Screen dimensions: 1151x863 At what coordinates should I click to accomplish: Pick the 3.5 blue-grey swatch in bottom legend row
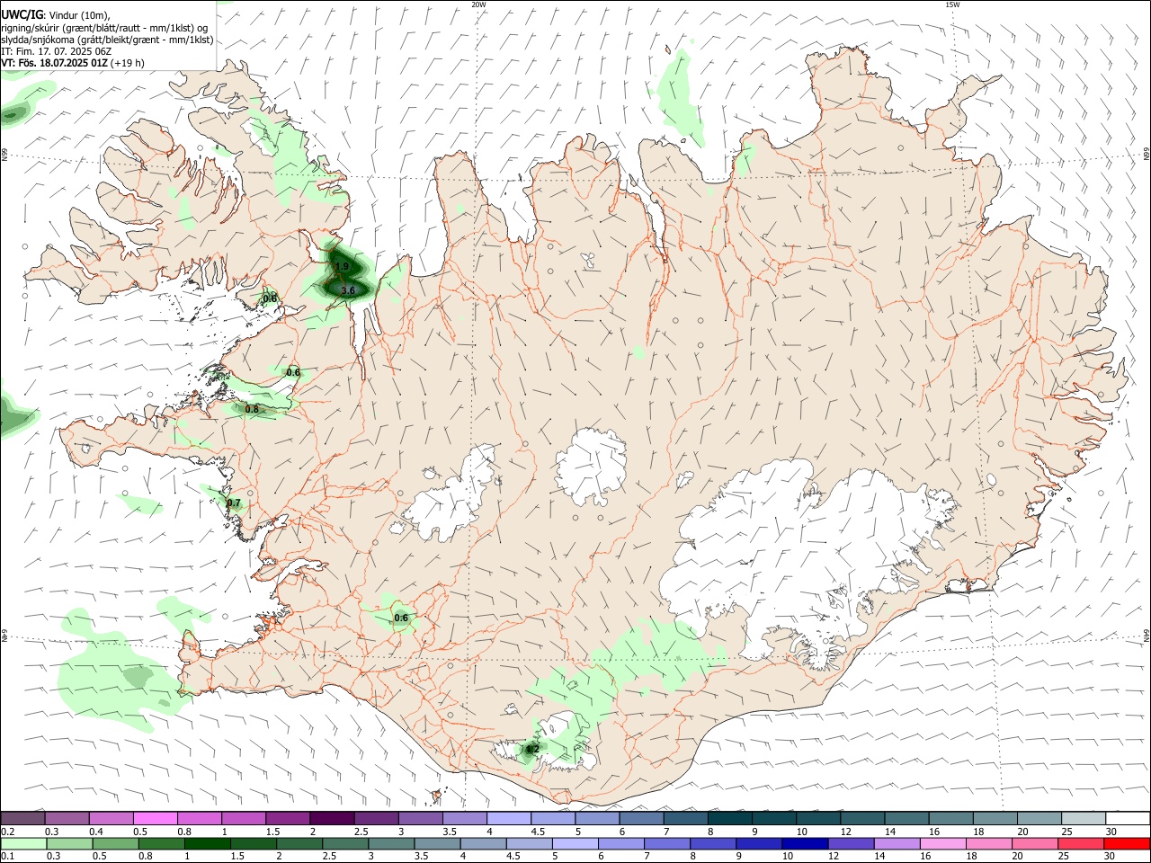tap(436, 843)
